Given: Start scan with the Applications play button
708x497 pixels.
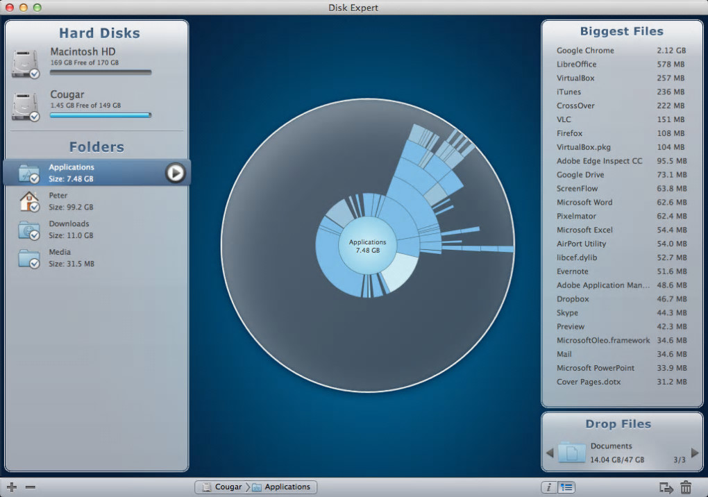Looking at the screenshot, I should coord(176,172).
